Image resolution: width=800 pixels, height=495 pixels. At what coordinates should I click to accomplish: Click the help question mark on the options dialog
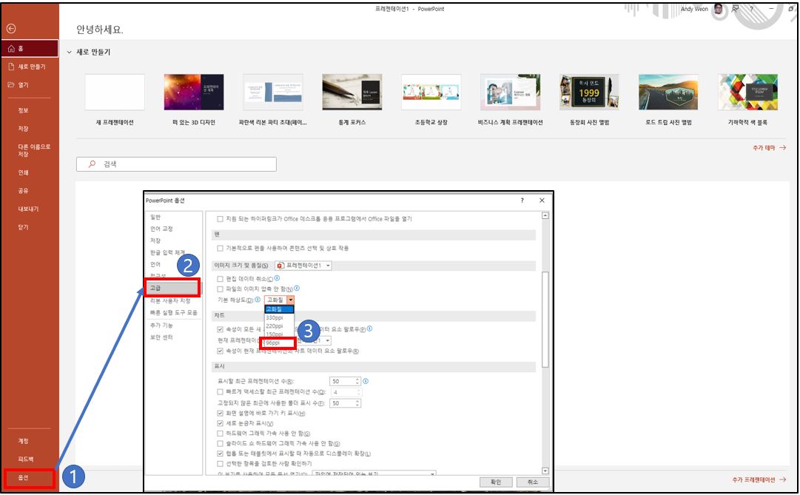(521, 200)
